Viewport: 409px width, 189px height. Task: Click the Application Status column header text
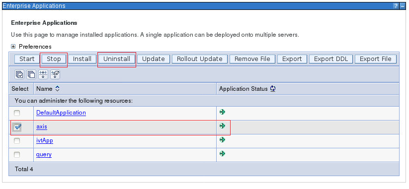(244, 89)
